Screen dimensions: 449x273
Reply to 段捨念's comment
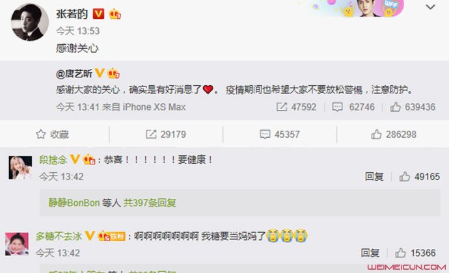click(x=374, y=177)
